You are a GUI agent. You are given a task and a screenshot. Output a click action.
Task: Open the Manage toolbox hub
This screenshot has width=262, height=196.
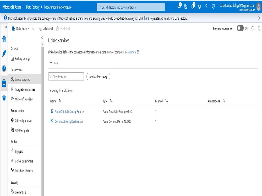[x=4, y=83]
